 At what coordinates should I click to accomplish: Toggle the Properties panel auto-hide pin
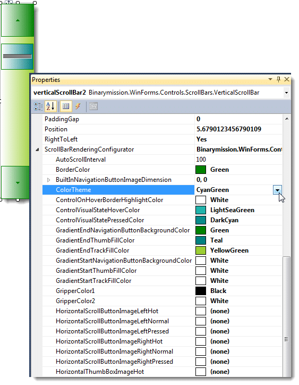click(x=278, y=79)
